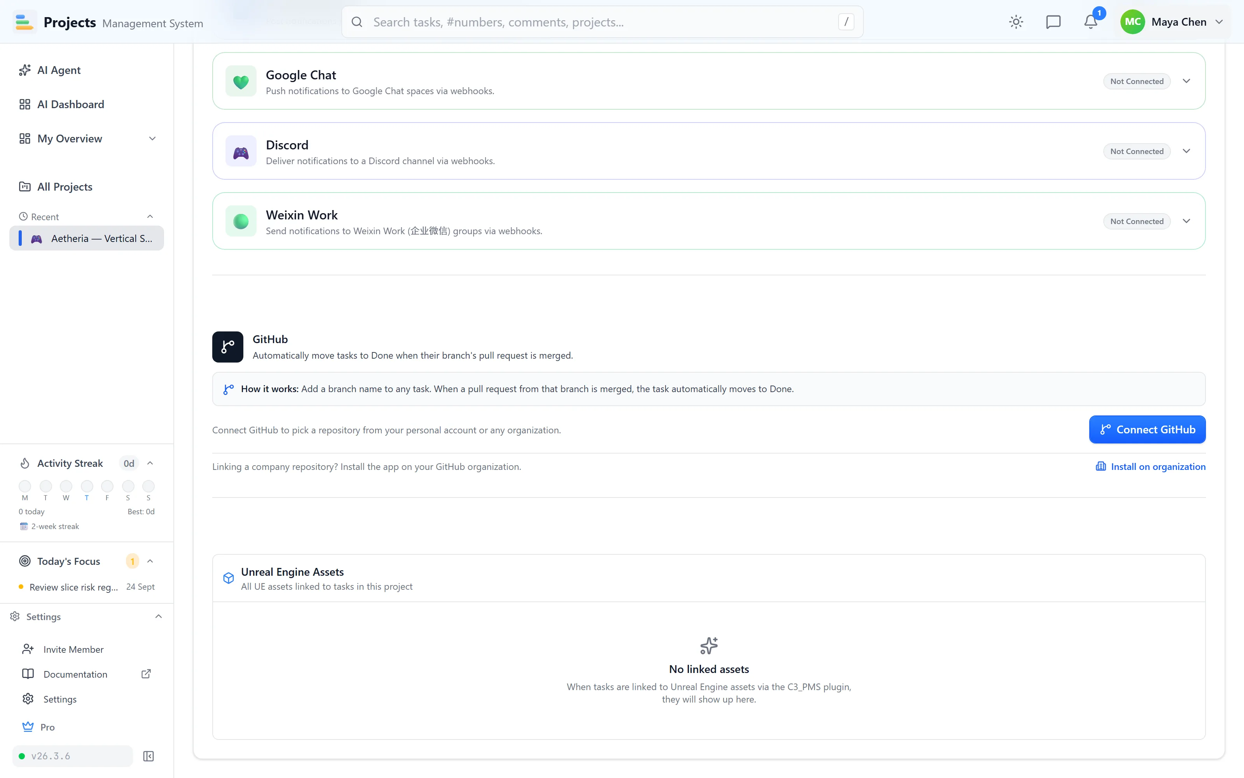
Task: Collapse the sidebar with the panel icon
Action: pyautogui.click(x=149, y=756)
